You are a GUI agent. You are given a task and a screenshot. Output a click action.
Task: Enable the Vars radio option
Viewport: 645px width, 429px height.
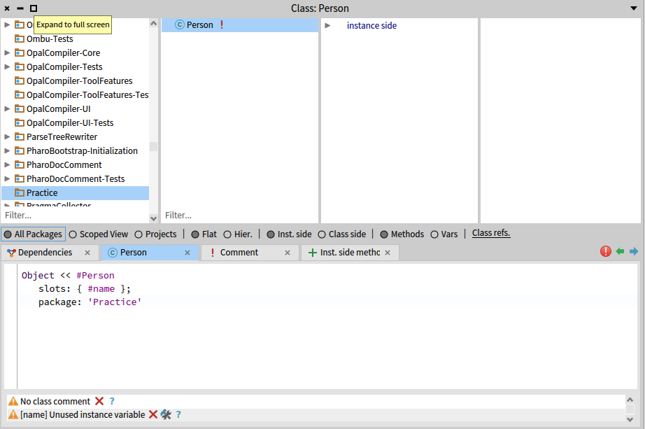pos(434,234)
